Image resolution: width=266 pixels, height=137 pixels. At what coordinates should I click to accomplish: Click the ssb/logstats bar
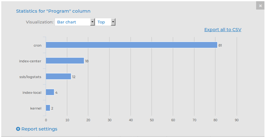58,77
